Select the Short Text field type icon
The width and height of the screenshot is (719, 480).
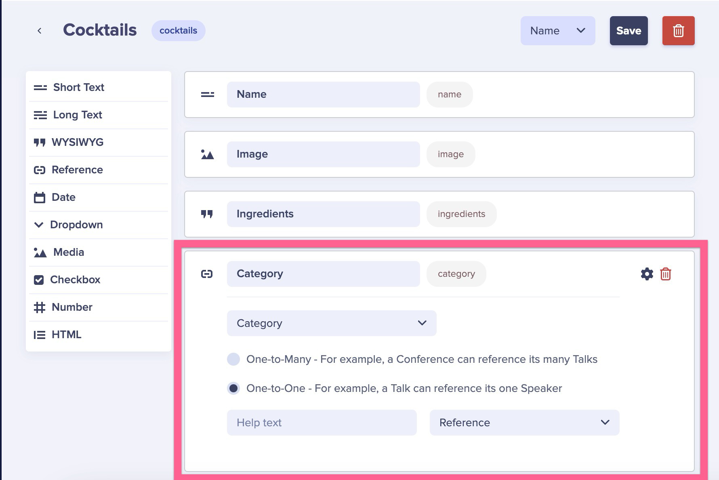pyautogui.click(x=40, y=87)
